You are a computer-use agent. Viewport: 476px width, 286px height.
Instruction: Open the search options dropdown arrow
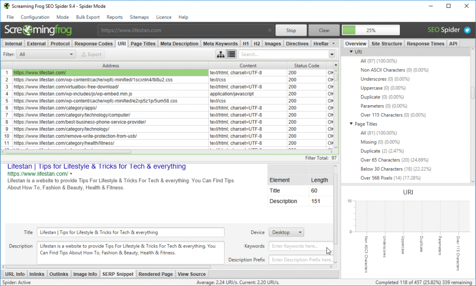(332, 55)
